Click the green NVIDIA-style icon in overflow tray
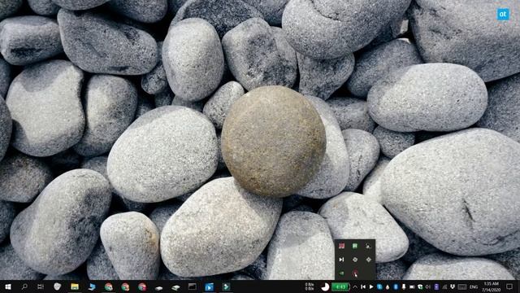520x293 pixels. pos(341,273)
